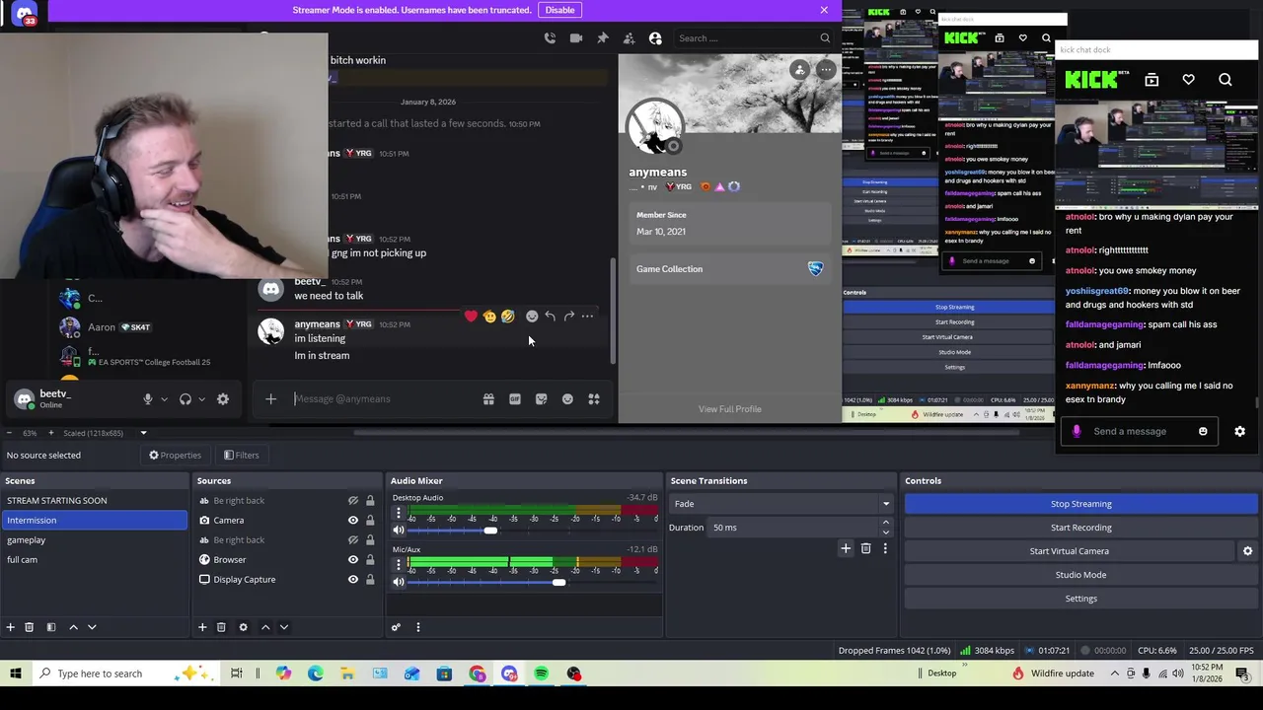Toggle visibility of Browser source

352,560
